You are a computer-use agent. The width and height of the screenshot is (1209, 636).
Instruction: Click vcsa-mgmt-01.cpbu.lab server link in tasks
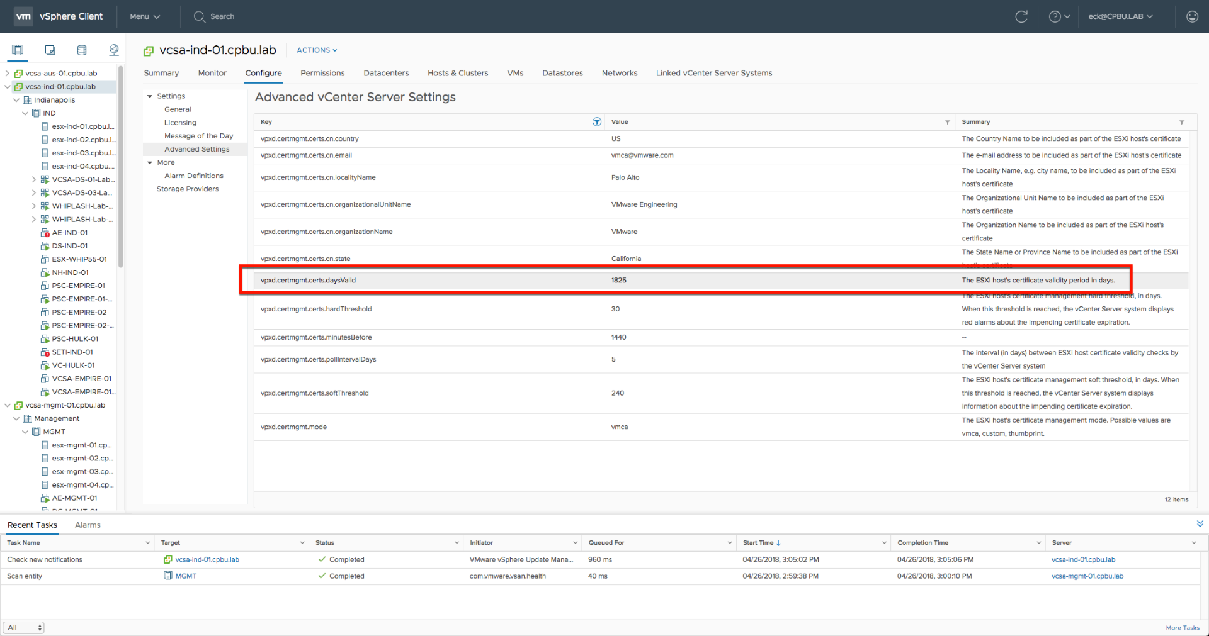tap(1087, 576)
